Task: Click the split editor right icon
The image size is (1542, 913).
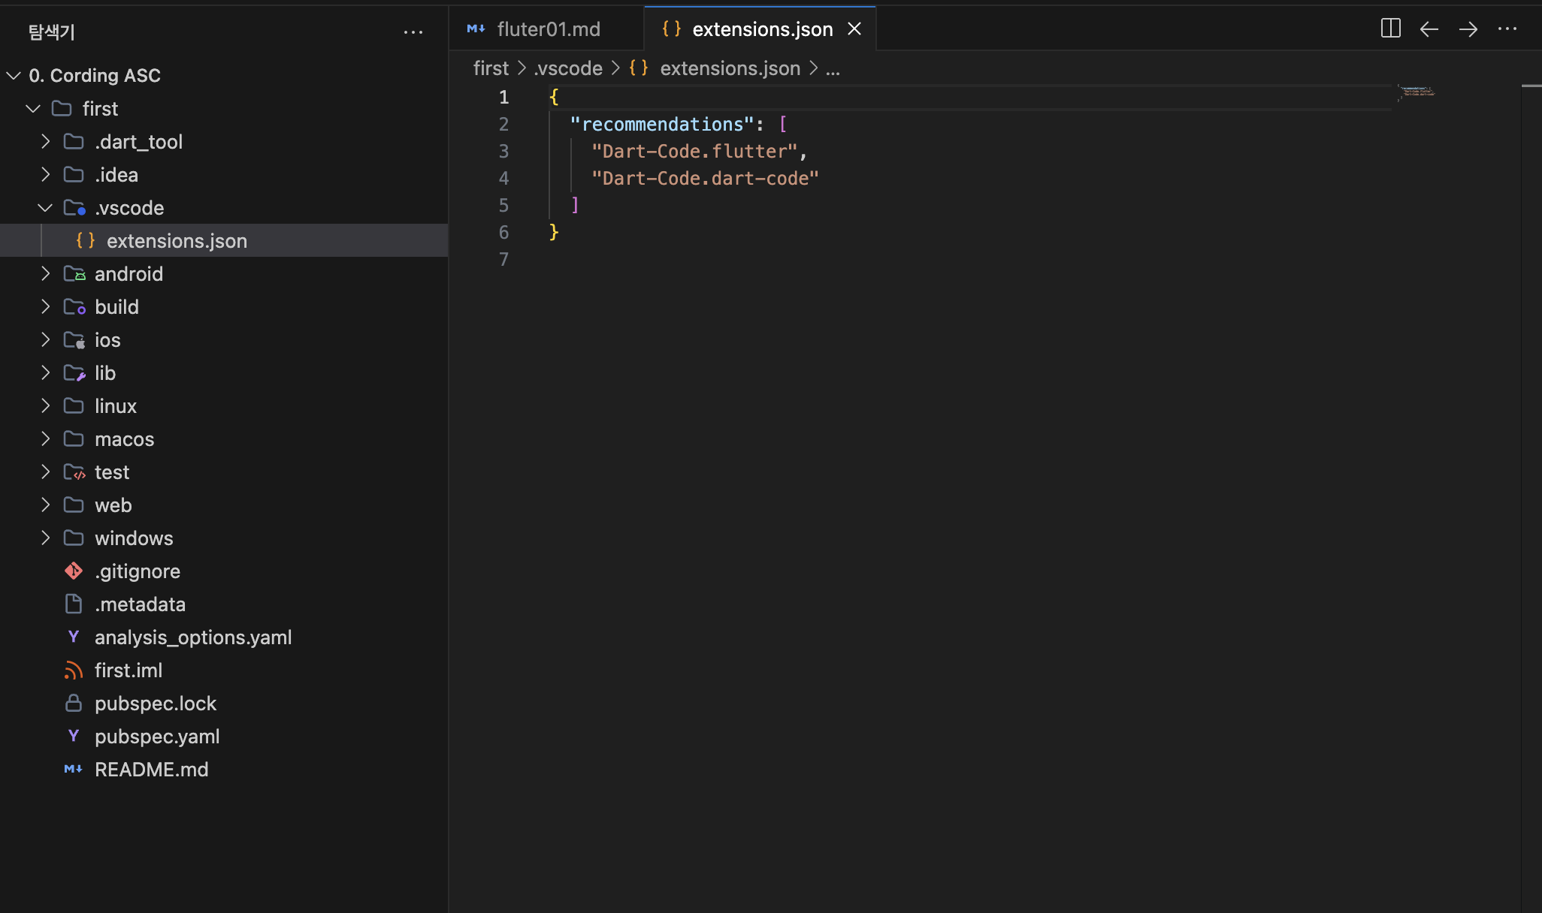Action: coord(1390,29)
